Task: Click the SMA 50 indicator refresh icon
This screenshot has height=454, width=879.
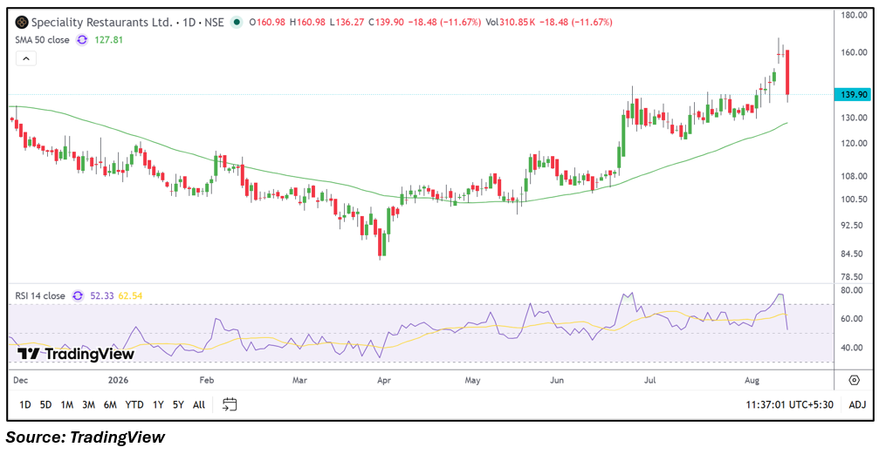Action: tap(82, 40)
